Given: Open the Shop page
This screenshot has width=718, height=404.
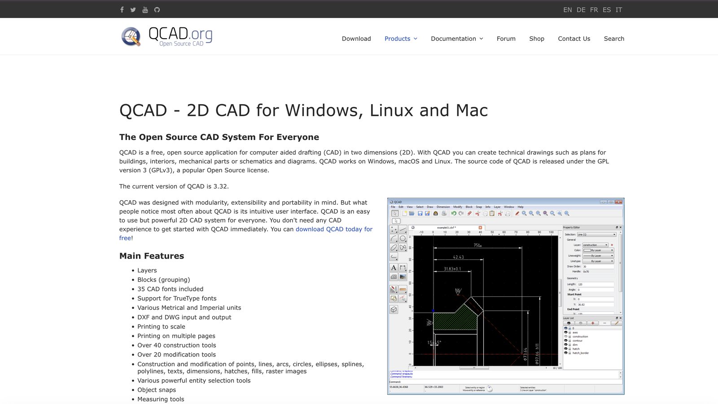Looking at the screenshot, I should coord(537,39).
